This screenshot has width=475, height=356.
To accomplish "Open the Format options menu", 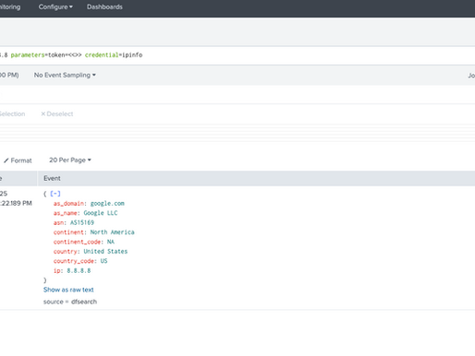I will coord(18,160).
